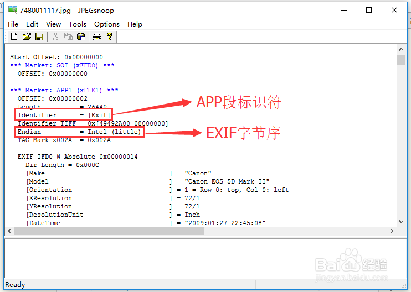Click the 'TAG Mark x002A' line
Image resolution: width=411 pixels, height=292 pixels.
(64, 140)
